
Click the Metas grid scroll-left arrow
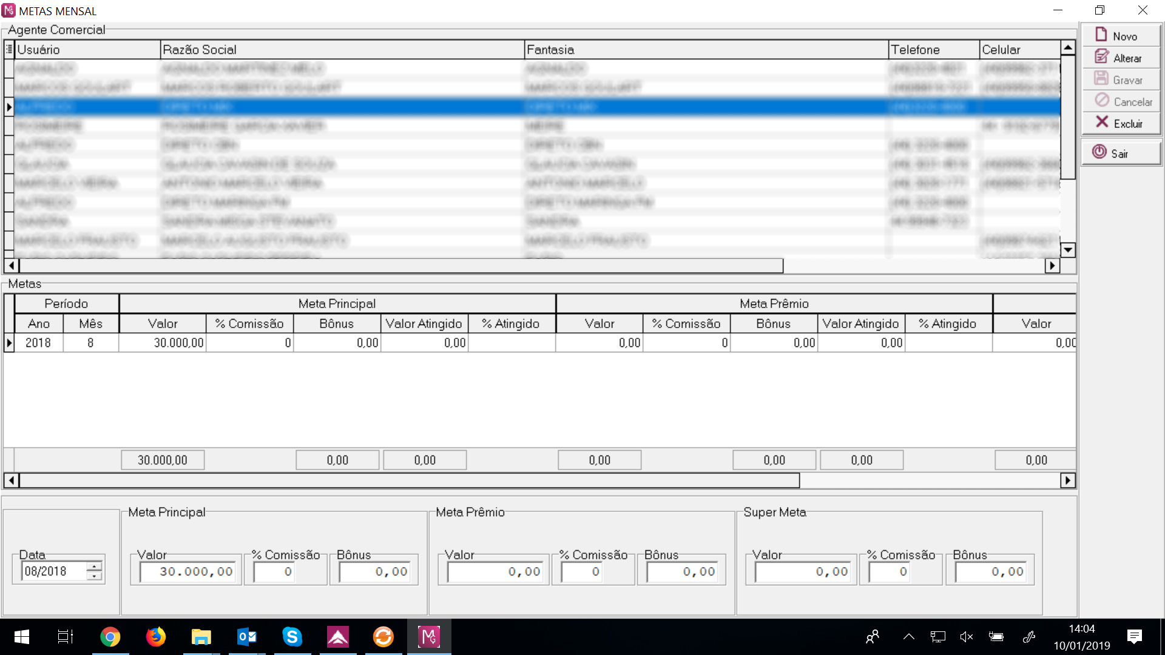(12, 480)
